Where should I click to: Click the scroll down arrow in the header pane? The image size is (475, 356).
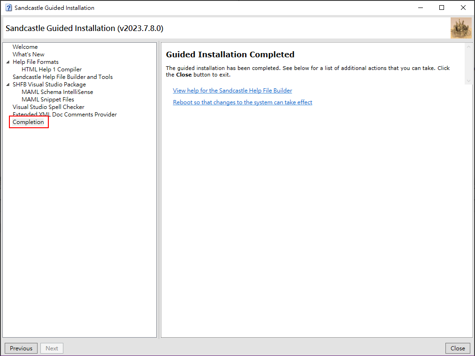(468, 81)
